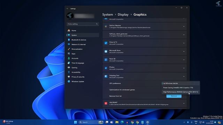223x125 pixels.
Task: Click the Privacy & security shield icon
Action: (x=69, y=77)
